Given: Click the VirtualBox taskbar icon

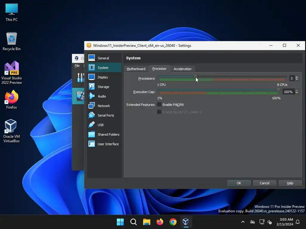Looking at the screenshot, I should (186, 222).
